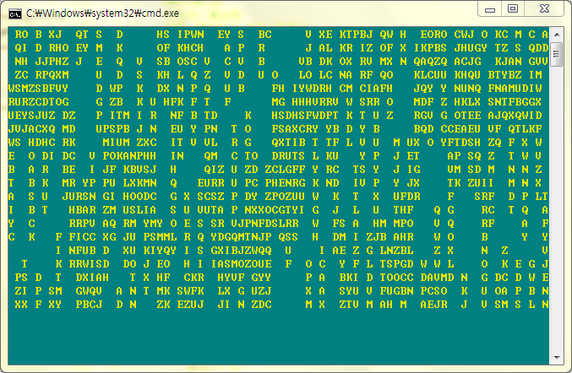Click the text 'AJQXQWID'
Image resolution: width=572 pixels, height=373 pixels.
515,116
